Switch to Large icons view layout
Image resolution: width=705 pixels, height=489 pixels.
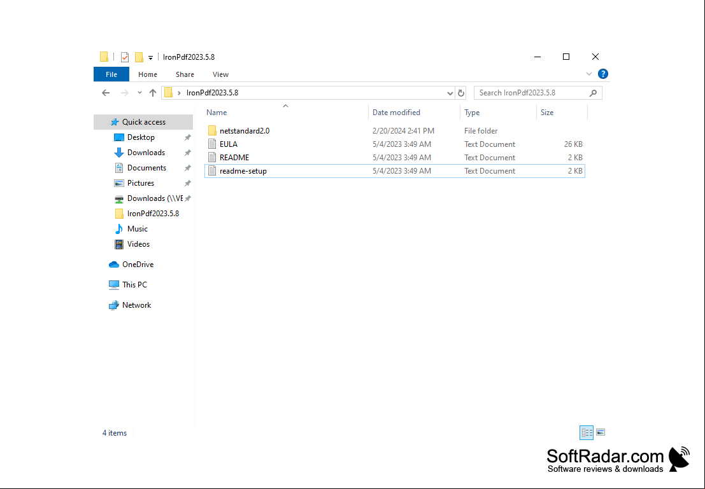click(601, 432)
